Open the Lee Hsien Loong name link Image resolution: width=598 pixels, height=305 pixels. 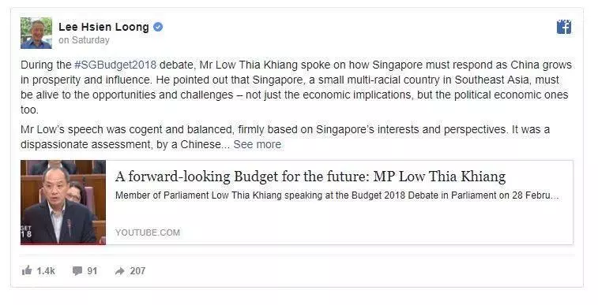coord(103,27)
